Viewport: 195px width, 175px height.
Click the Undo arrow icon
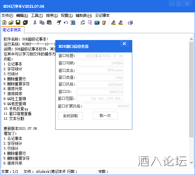(66, 23)
